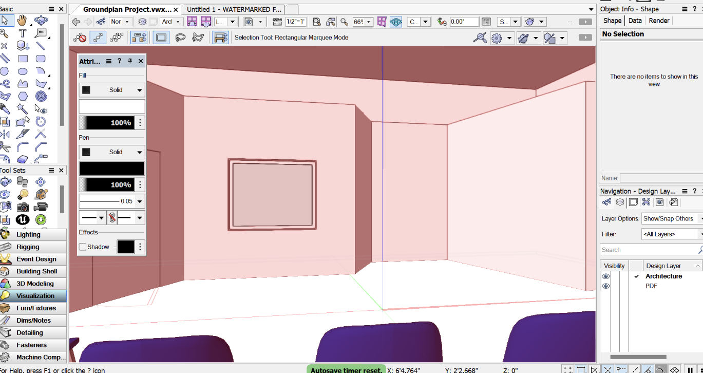Screen dimensions: 703x373
Task: Enable the Shadow effect checkbox
Action: point(82,247)
